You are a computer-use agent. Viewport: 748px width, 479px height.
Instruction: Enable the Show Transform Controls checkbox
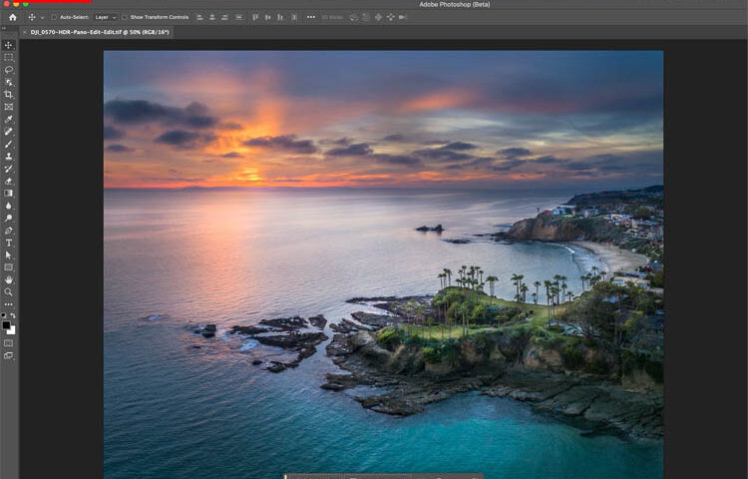tap(125, 17)
